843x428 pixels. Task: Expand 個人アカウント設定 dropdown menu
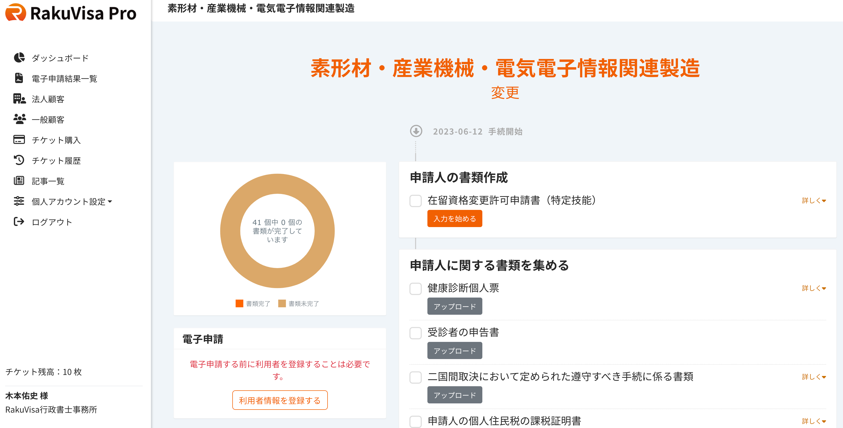click(x=72, y=202)
